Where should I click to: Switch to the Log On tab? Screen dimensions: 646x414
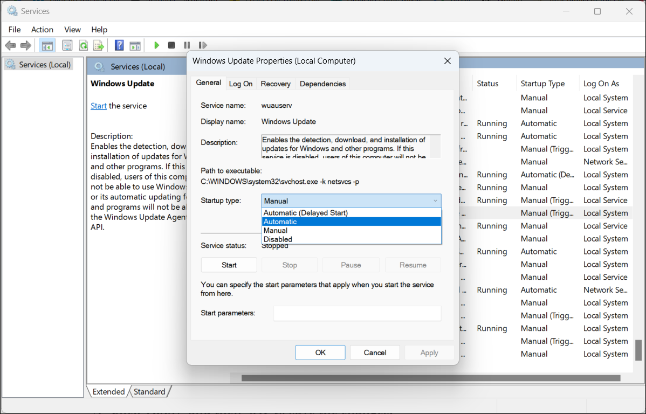(x=240, y=84)
